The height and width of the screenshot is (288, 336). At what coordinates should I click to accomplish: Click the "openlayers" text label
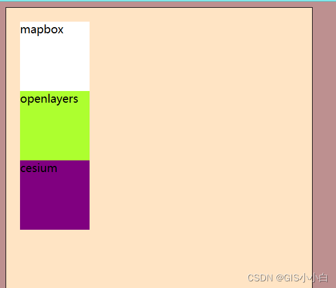(x=49, y=99)
